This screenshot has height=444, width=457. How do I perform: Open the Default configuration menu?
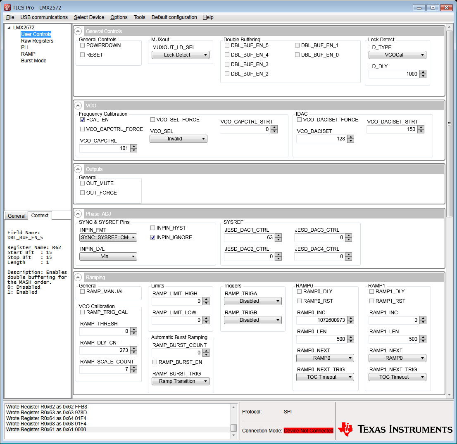click(174, 17)
